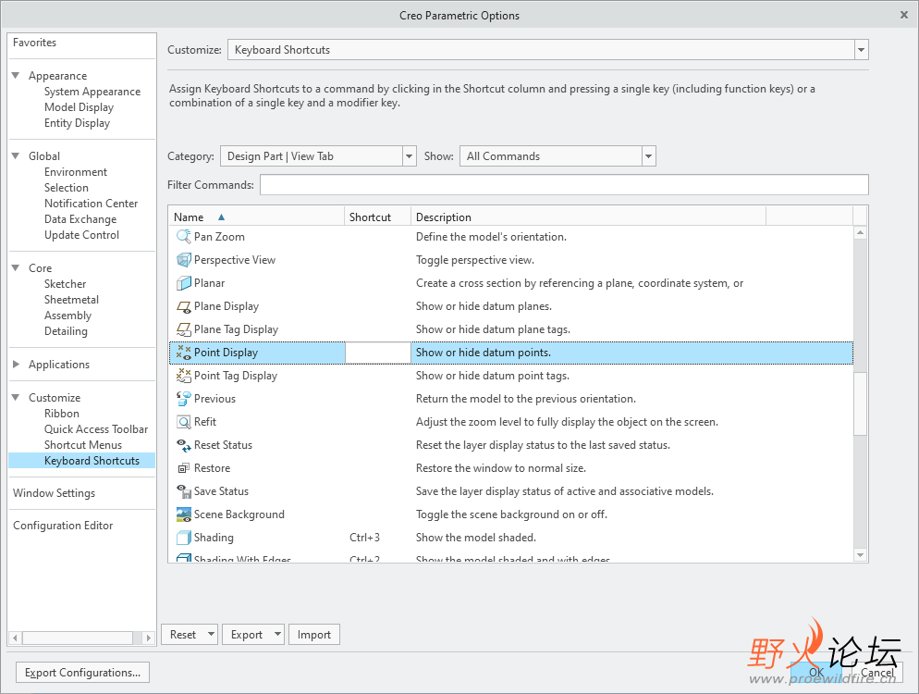The image size is (919, 694).
Task: Click the Save Status icon
Action: [183, 491]
